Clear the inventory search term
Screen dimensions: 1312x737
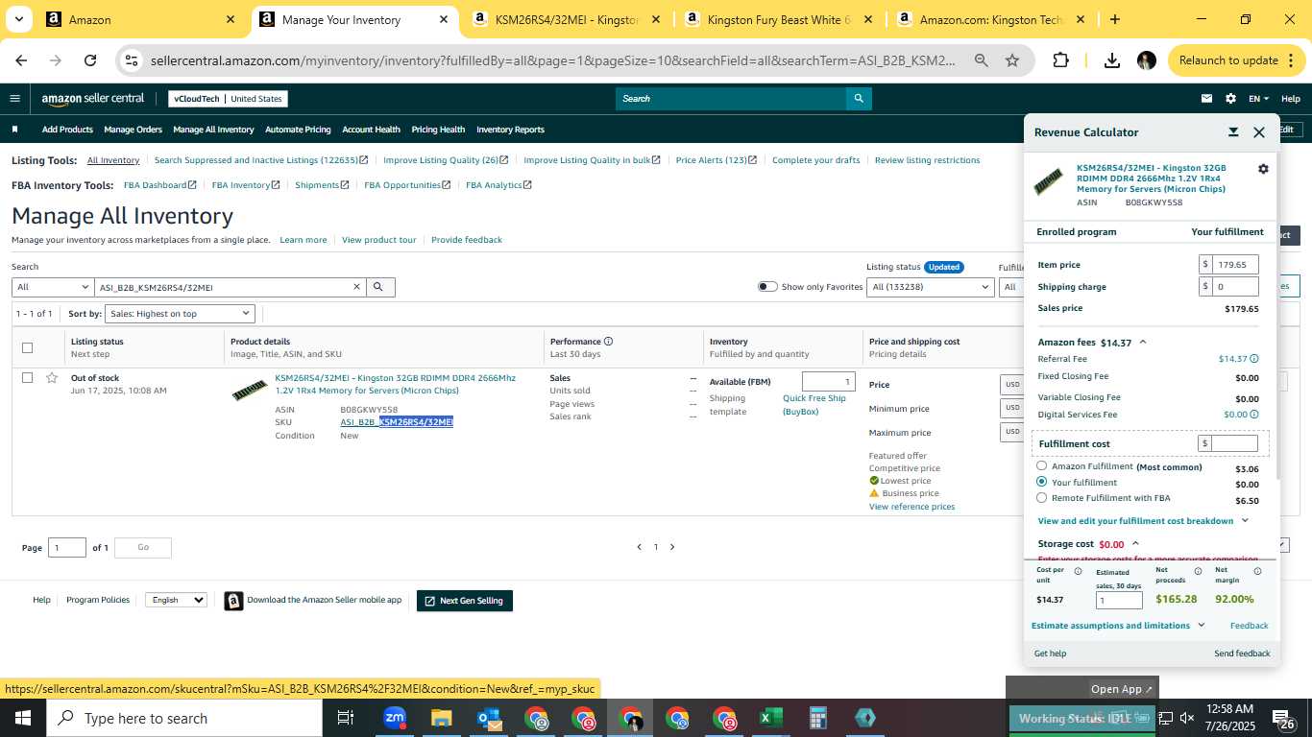point(356,287)
